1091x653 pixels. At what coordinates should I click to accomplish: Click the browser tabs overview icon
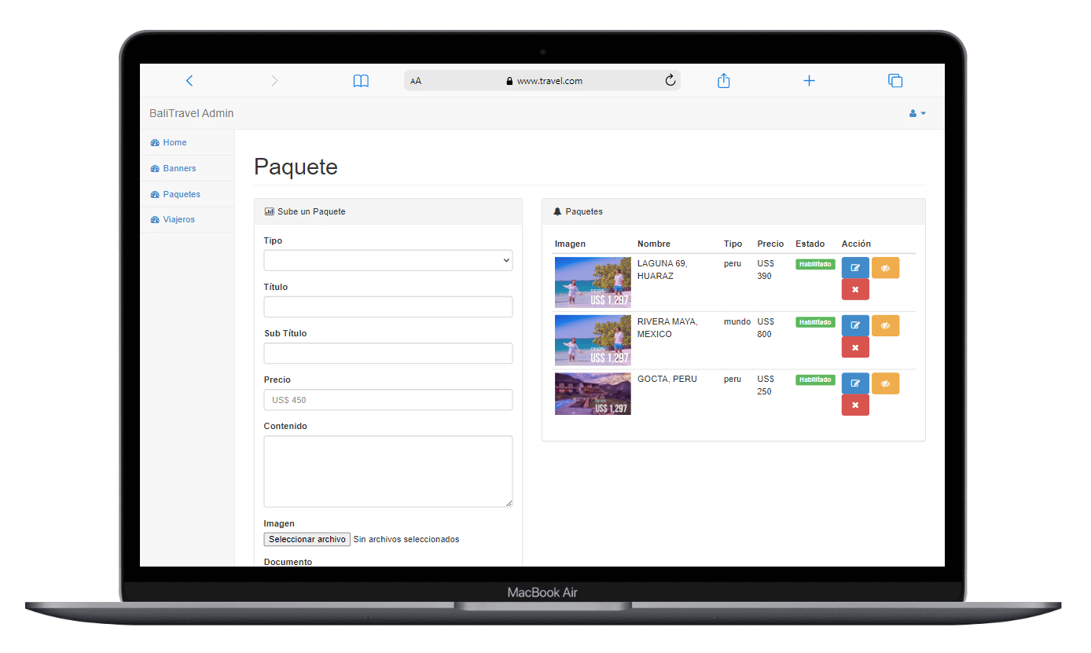895,81
